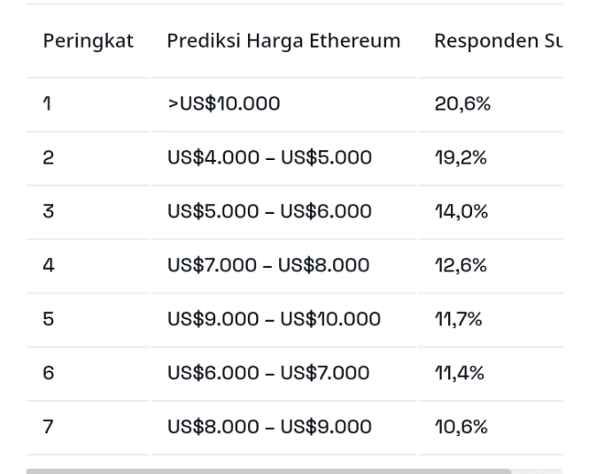This screenshot has height=474, width=589.
Task: Select the US$6.000 – US$7.000 cell
Action: click(x=268, y=373)
